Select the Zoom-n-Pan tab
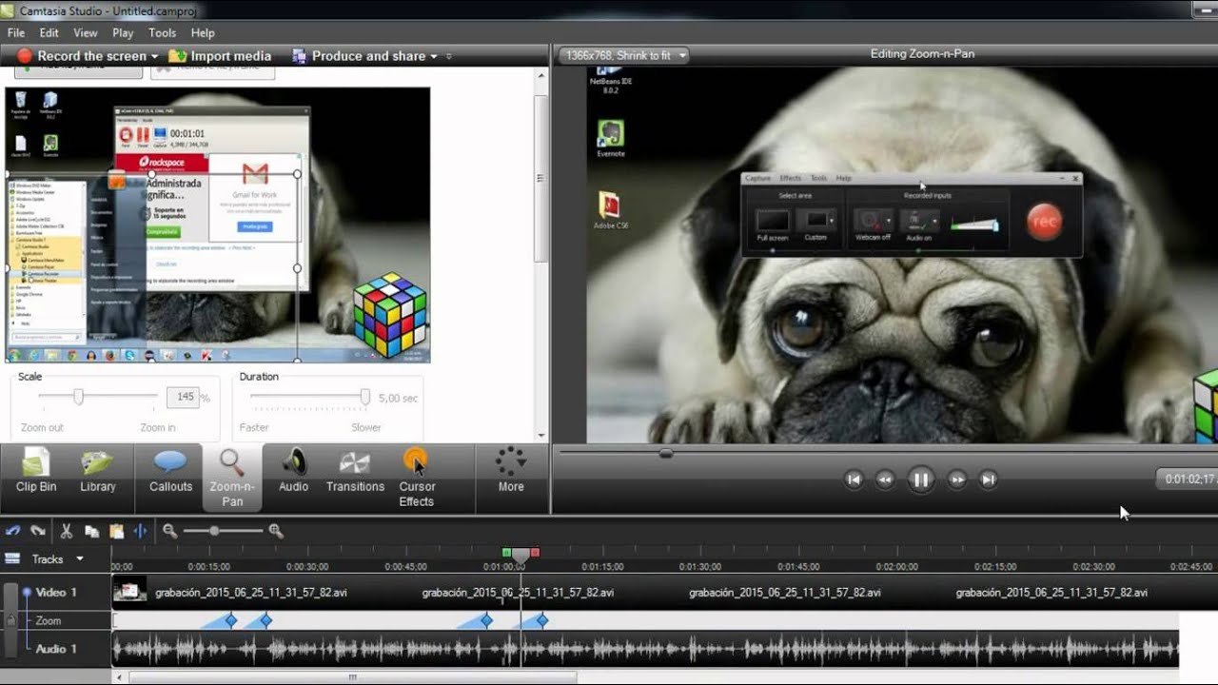Screen dimensions: 1218x685 point(232,478)
